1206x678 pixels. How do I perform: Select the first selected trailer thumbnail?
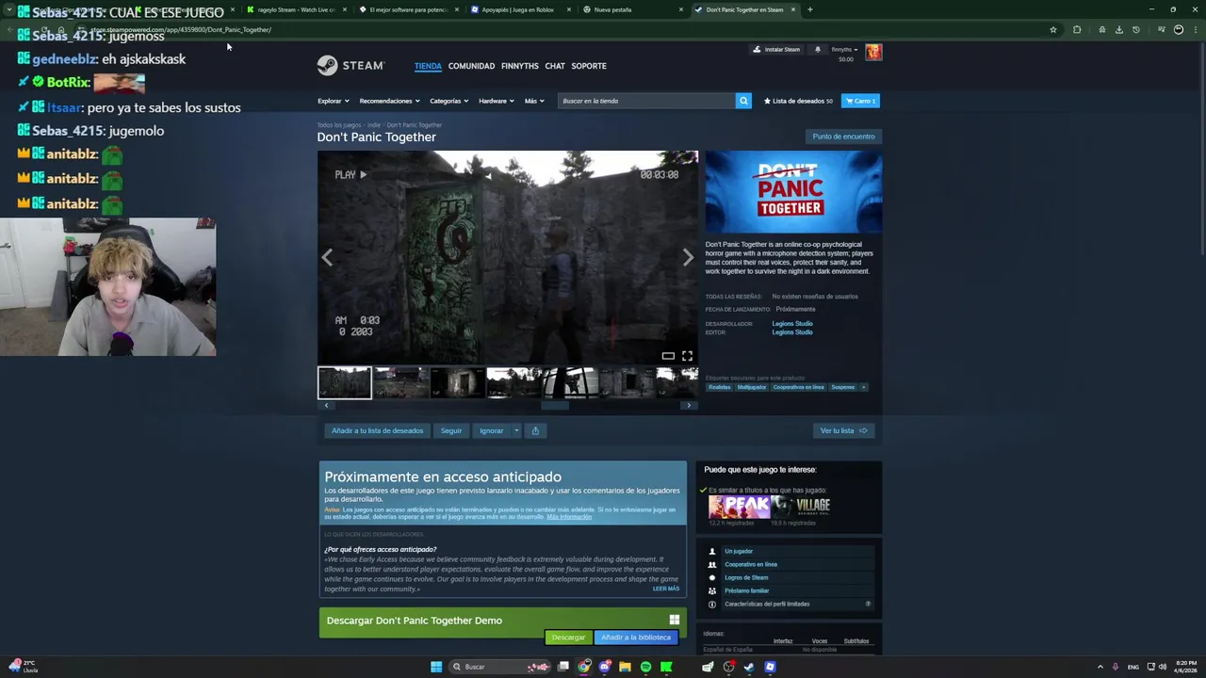(x=345, y=382)
